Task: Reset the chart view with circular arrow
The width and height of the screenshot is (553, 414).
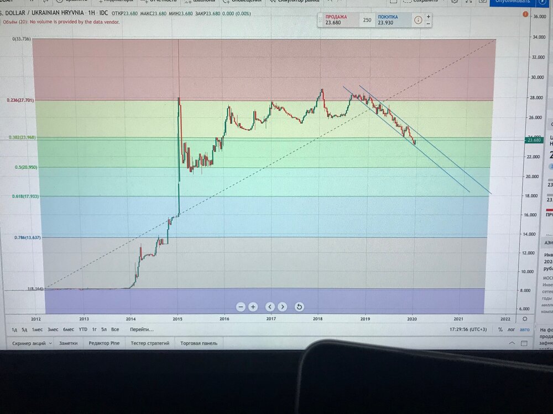Action: (299, 306)
